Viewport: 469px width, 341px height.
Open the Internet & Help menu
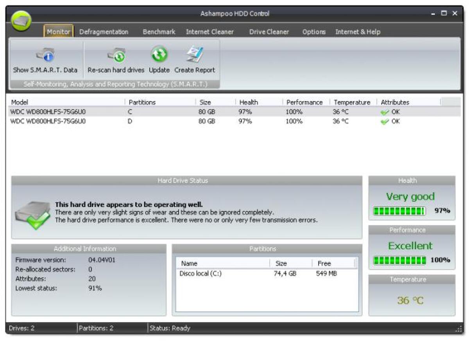(357, 32)
